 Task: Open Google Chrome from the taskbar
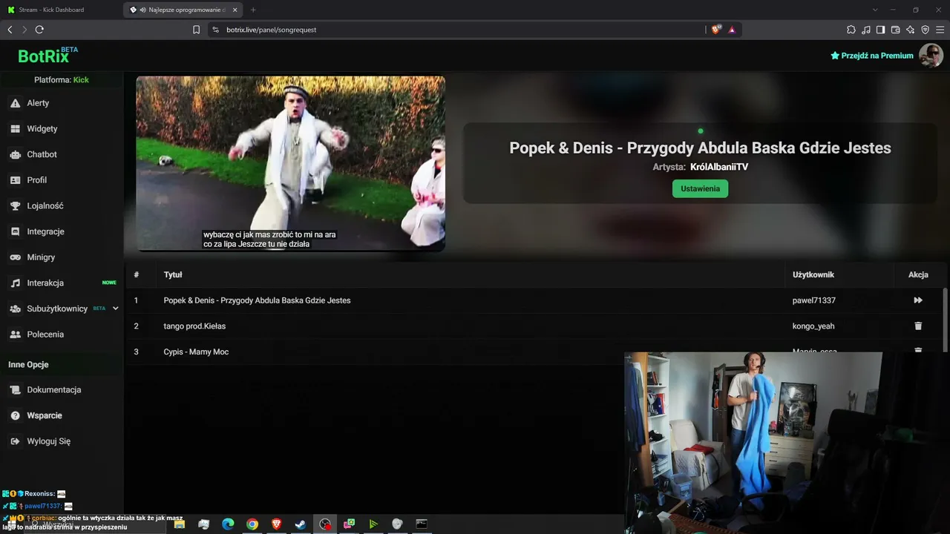click(x=252, y=524)
